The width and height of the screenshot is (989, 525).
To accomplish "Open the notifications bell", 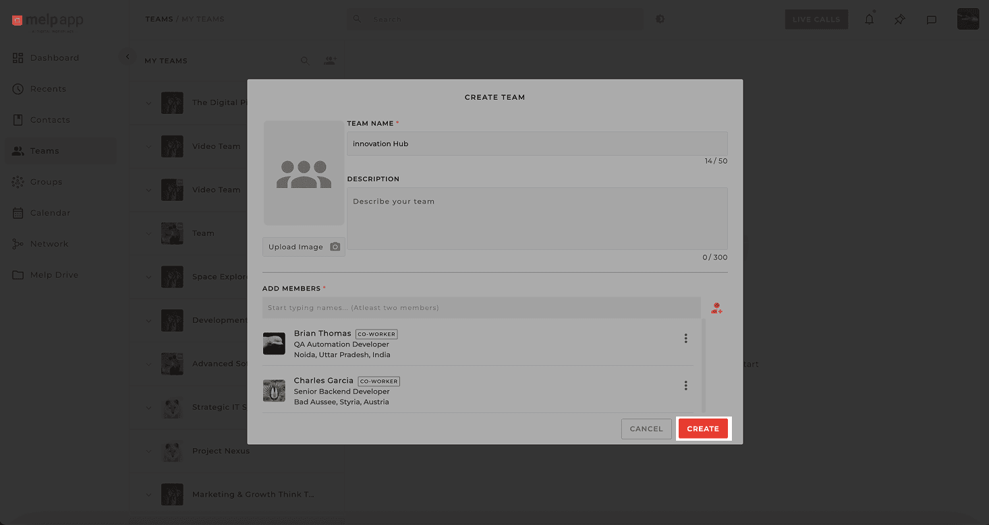I will point(869,19).
